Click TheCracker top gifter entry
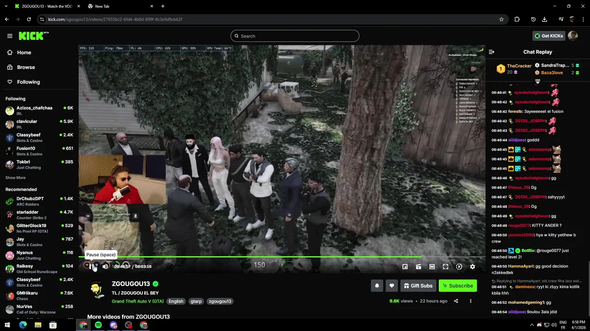 (513, 69)
